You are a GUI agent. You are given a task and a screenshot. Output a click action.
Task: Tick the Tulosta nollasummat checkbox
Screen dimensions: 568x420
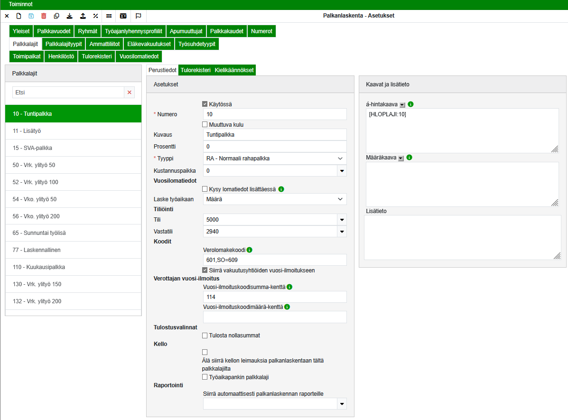click(x=205, y=336)
